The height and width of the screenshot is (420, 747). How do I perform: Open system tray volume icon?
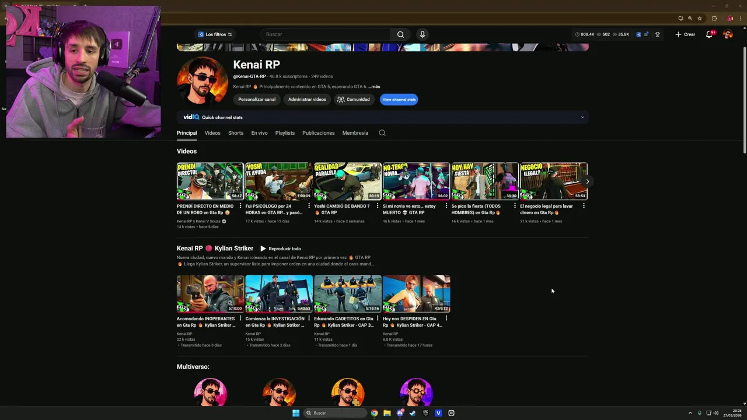click(x=716, y=413)
